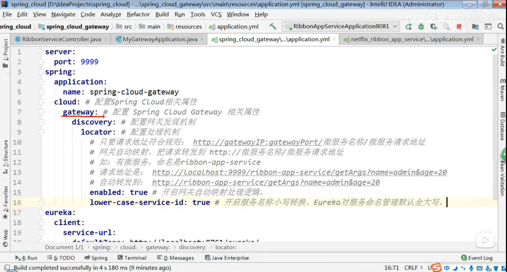507x272 pixels.
Task: Click the green inspection checkmark icon
Action: 494,49
